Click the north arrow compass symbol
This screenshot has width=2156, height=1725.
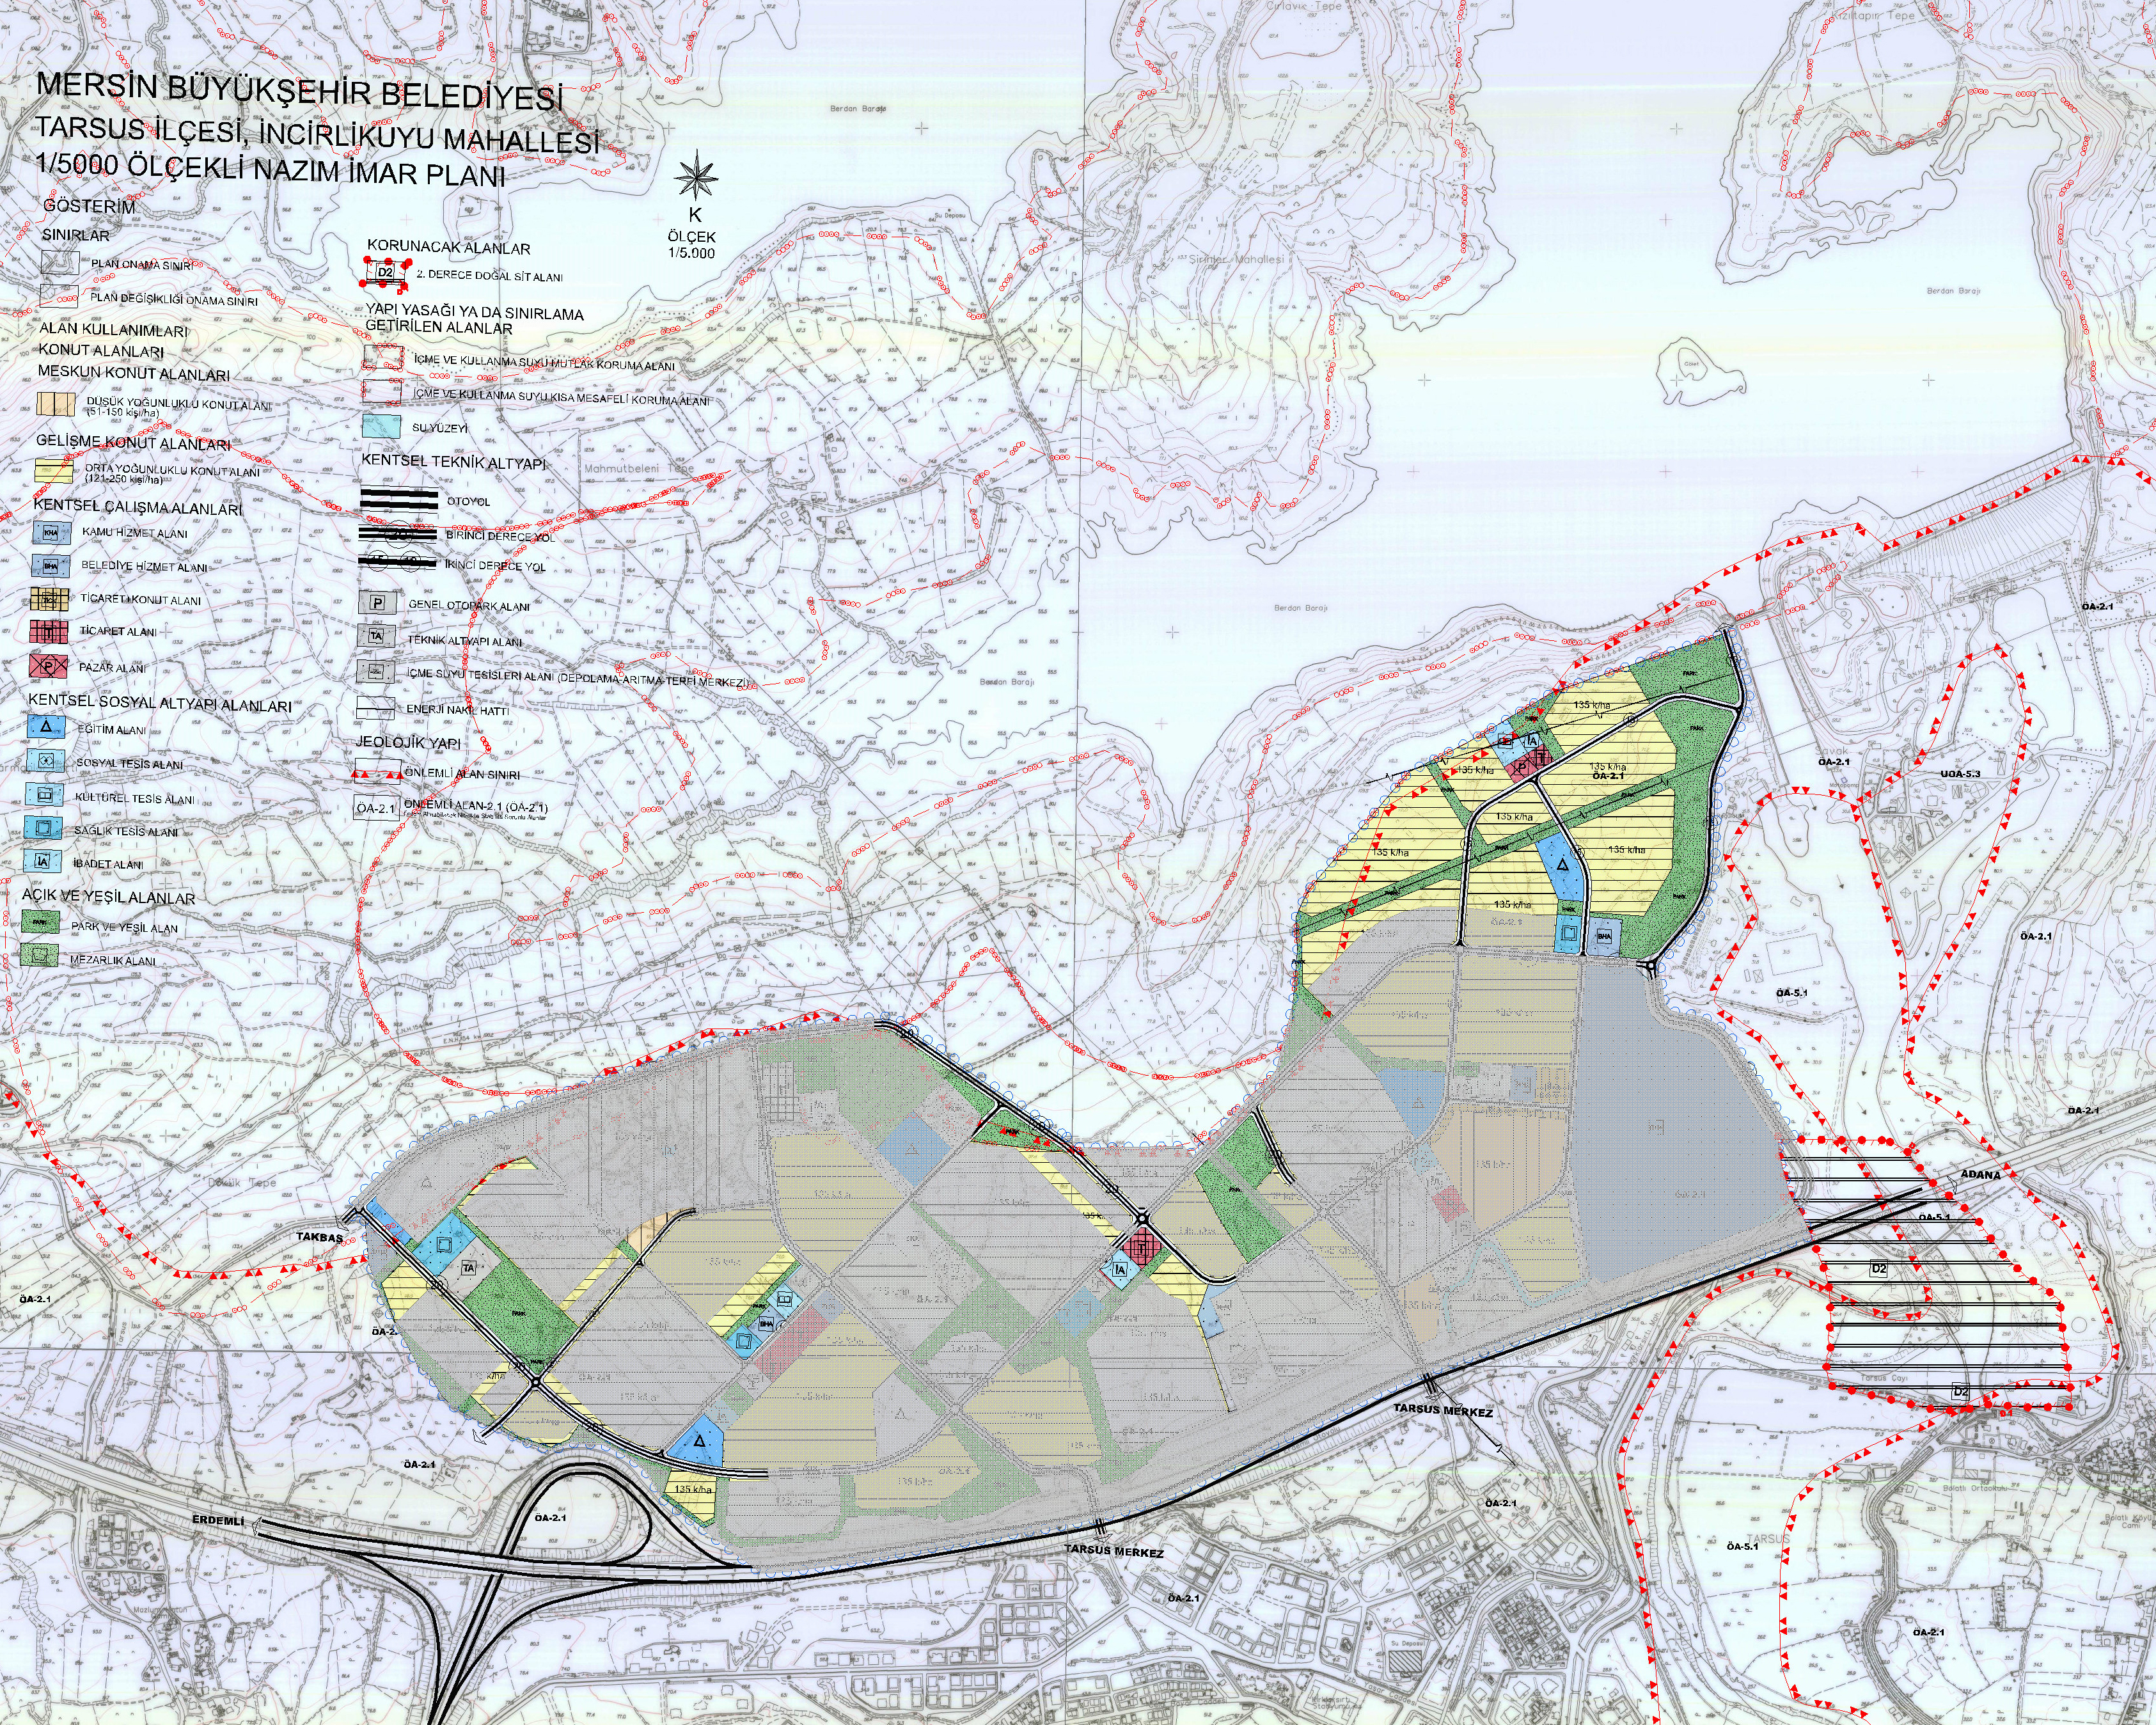[x=696, y=178]
